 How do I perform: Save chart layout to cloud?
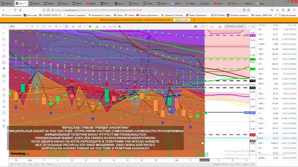pyautogui.click(x=219, y=26)
